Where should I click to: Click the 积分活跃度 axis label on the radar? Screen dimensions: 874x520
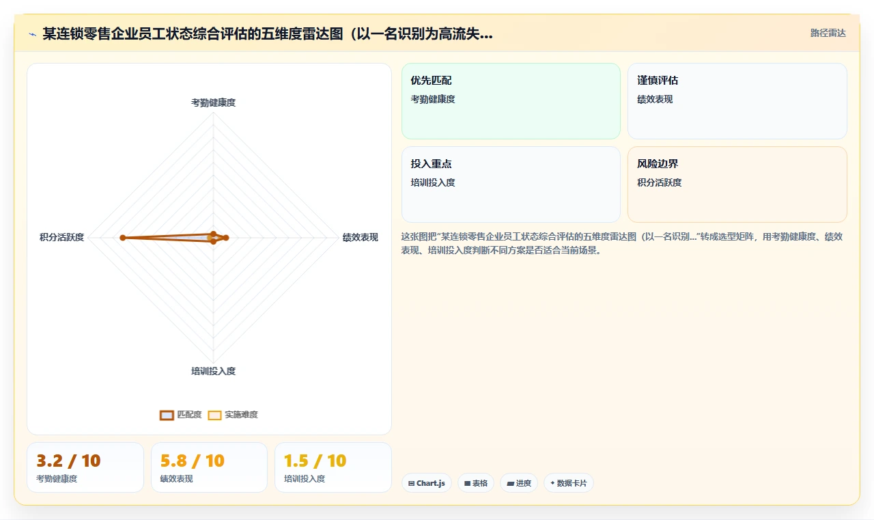(61, 237)
